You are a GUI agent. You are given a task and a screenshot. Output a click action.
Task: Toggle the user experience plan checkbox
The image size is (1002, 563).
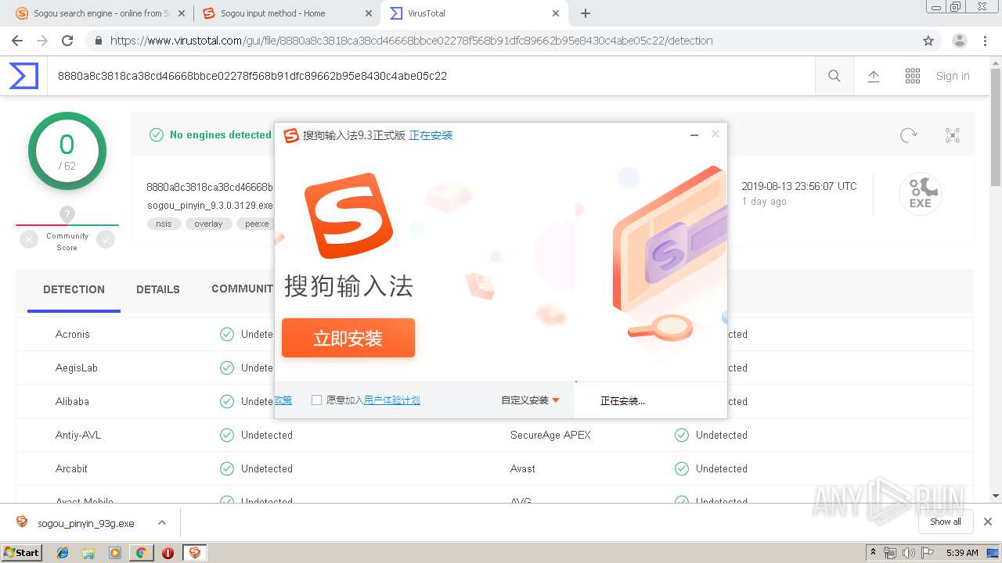tap(316, 400)
